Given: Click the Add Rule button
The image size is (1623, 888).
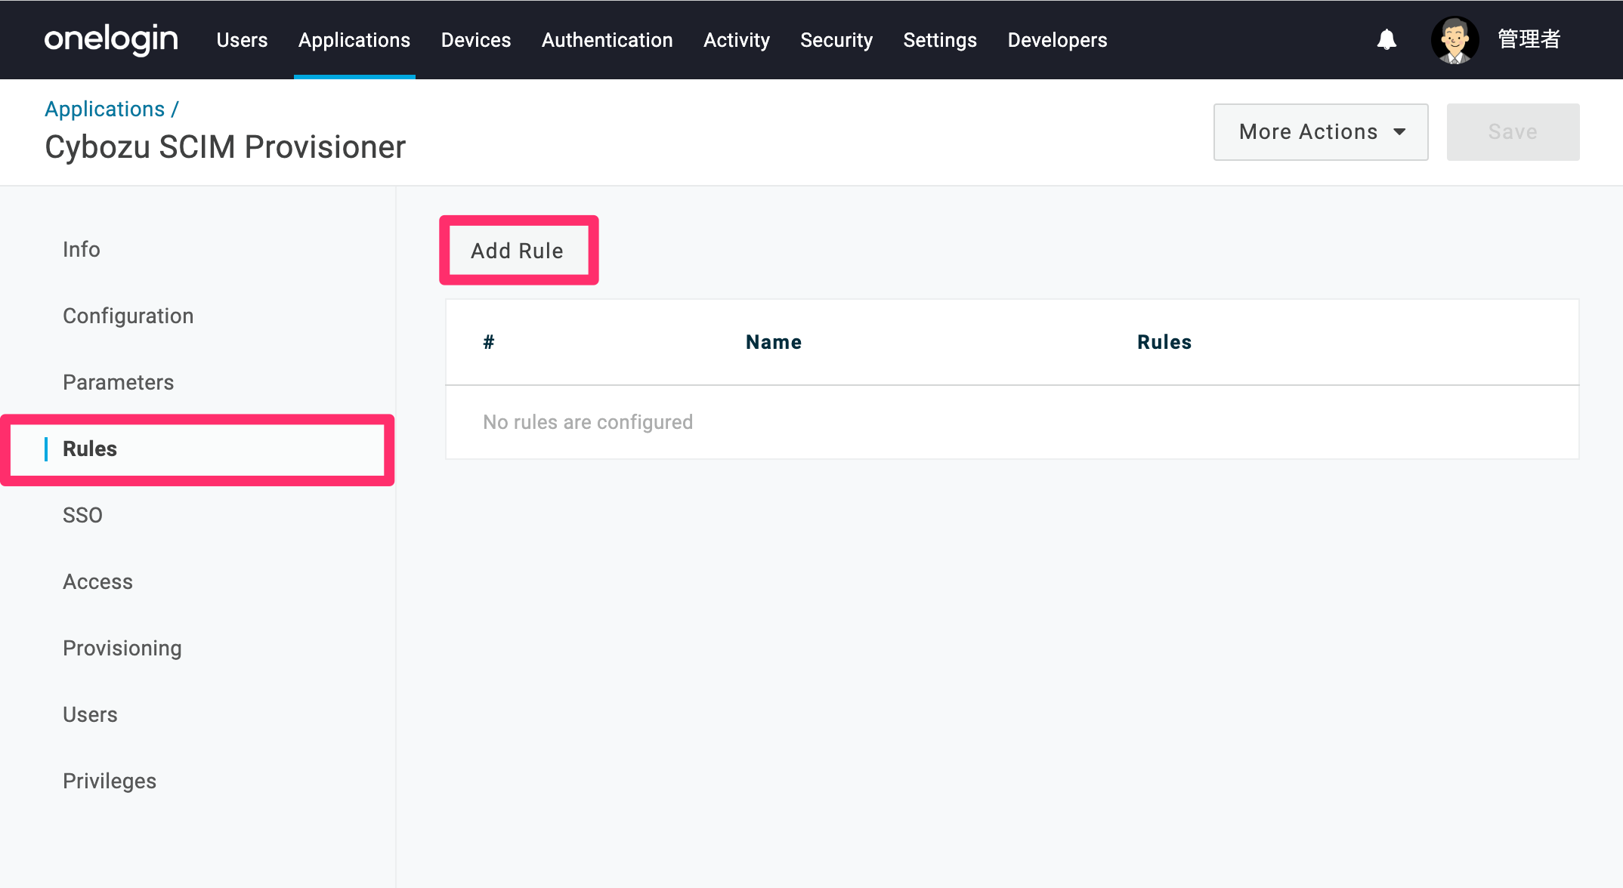Looking at the screenshot, I should (x=518, y=251).
